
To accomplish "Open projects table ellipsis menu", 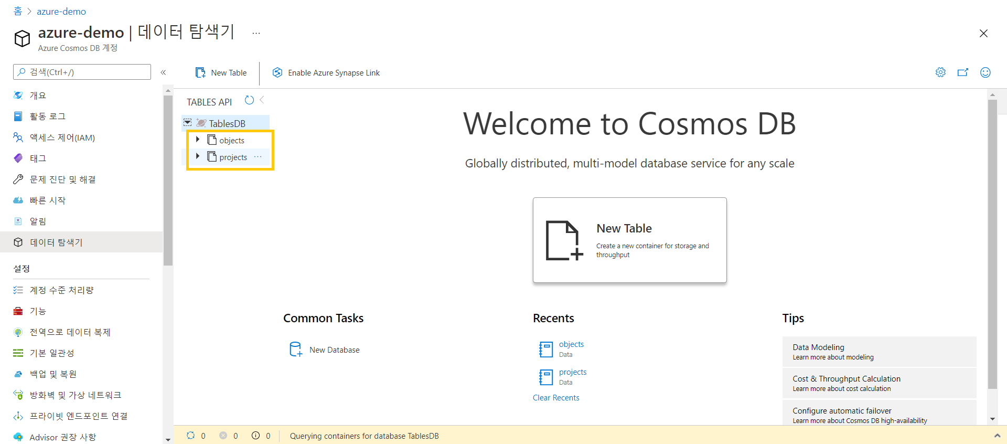I will [x=258, y=157].
